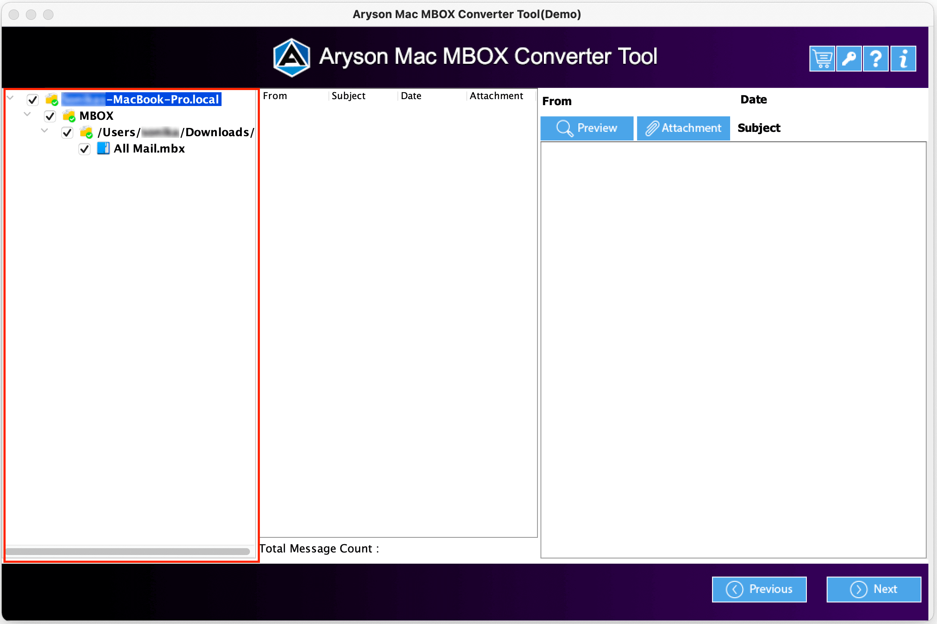Click the Previous button
The image size is (937, 624).
(x=759, y=589)
